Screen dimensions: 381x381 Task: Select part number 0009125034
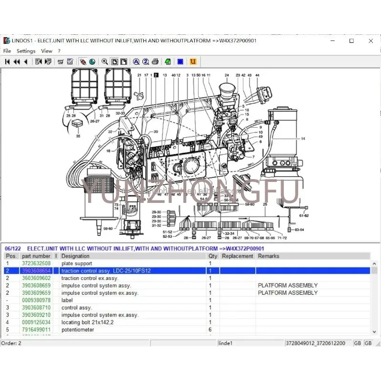point(36,322)
